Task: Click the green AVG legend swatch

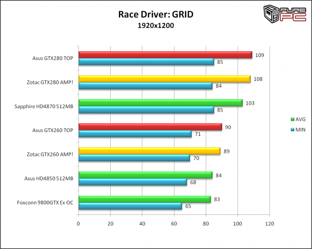Action: click(x=292, y=119)
